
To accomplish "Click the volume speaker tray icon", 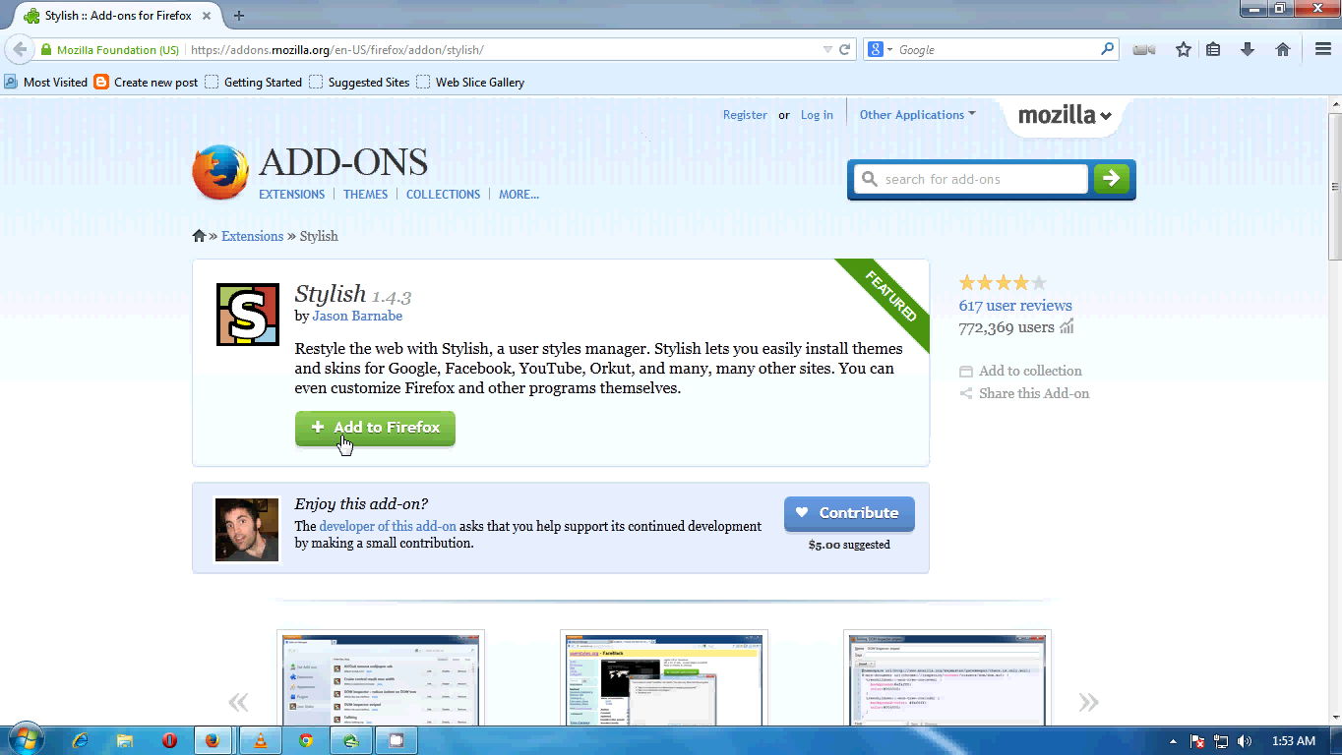I will [x=1245, y=741].
